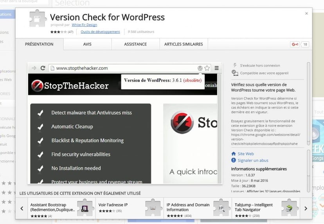Image resolution: width=324 pixels, height=224 pixels.
Task: Click the S'exécute hors connexion text
Action: coord(260,66)
